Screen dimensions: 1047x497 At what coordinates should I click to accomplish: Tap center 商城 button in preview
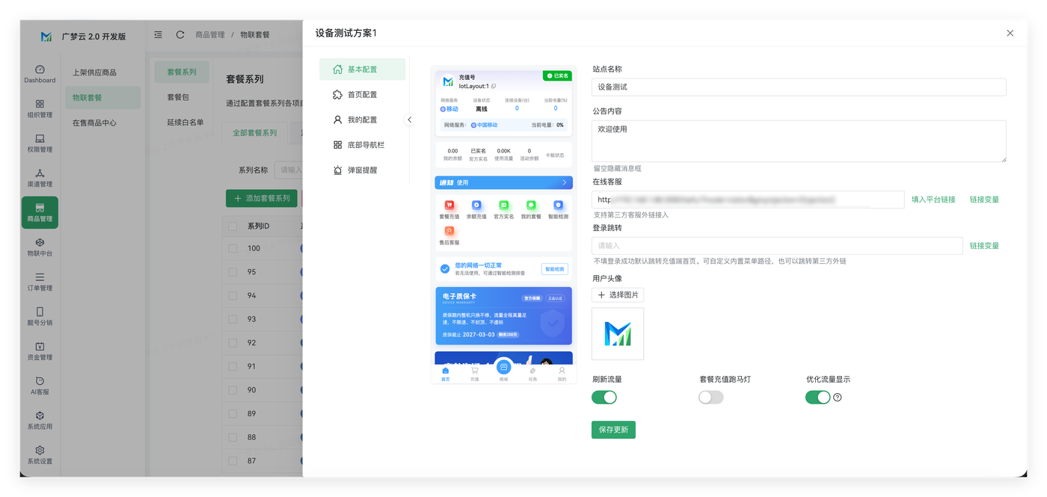pyautogui.click(x=503, y=369)
